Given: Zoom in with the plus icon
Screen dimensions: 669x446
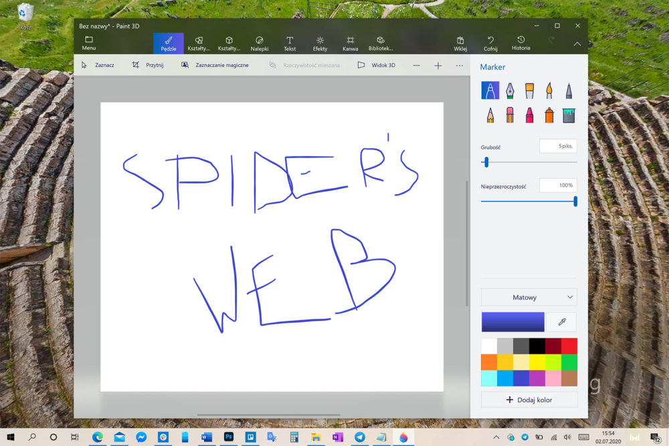Looking at the screenshot, I should (438, 66).
